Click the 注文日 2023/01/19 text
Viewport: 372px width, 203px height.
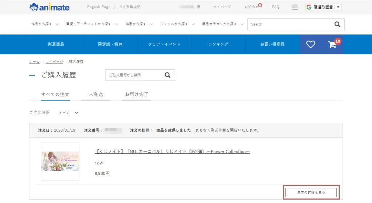click(56, 130)
